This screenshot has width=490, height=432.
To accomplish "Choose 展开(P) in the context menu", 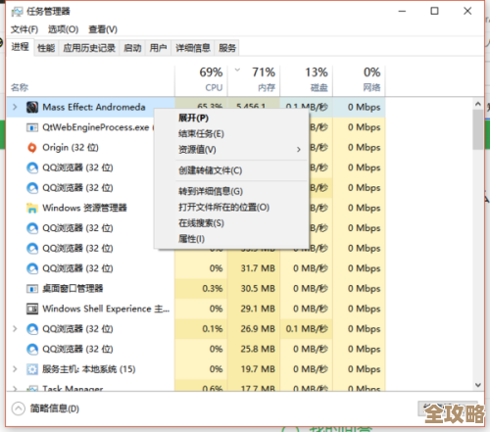I will tap(232, 118).
